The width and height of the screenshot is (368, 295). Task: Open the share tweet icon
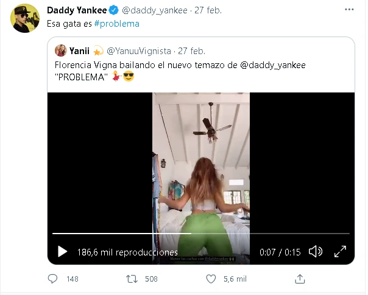point(300,279)
